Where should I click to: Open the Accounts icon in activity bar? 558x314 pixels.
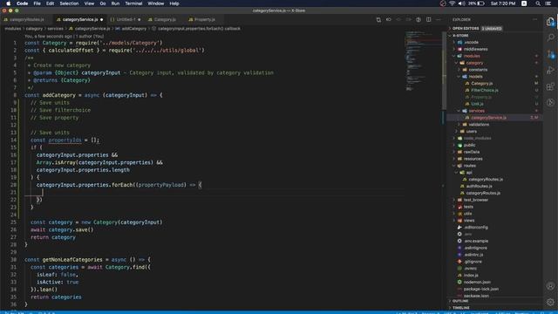click(550, 286)
